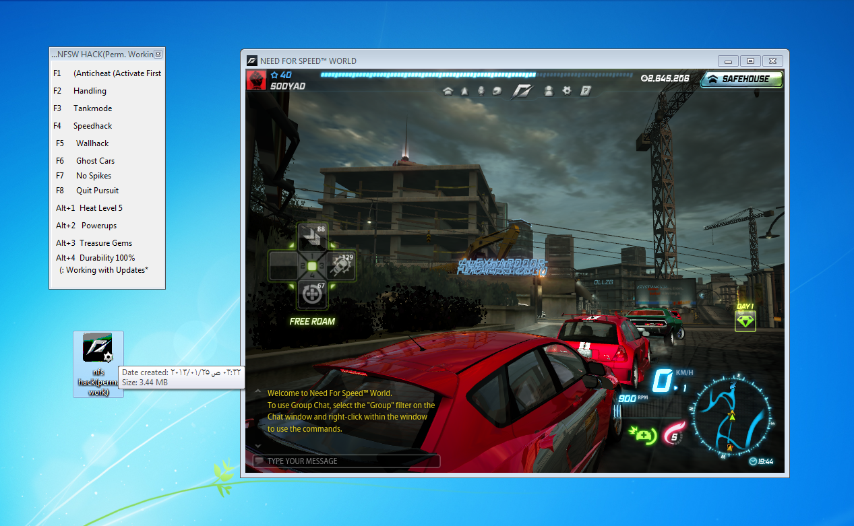The height and width of the screenshot is (526, 854).
Task: Click the SODYAD driver name
Action: (x=288, y=86)
